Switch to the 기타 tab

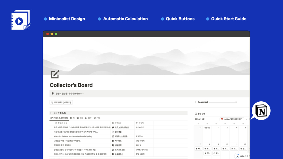point(97,118)
